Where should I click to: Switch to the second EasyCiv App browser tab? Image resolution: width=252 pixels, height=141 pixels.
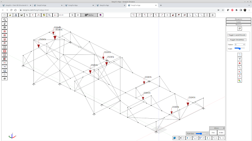coord(48,5)
